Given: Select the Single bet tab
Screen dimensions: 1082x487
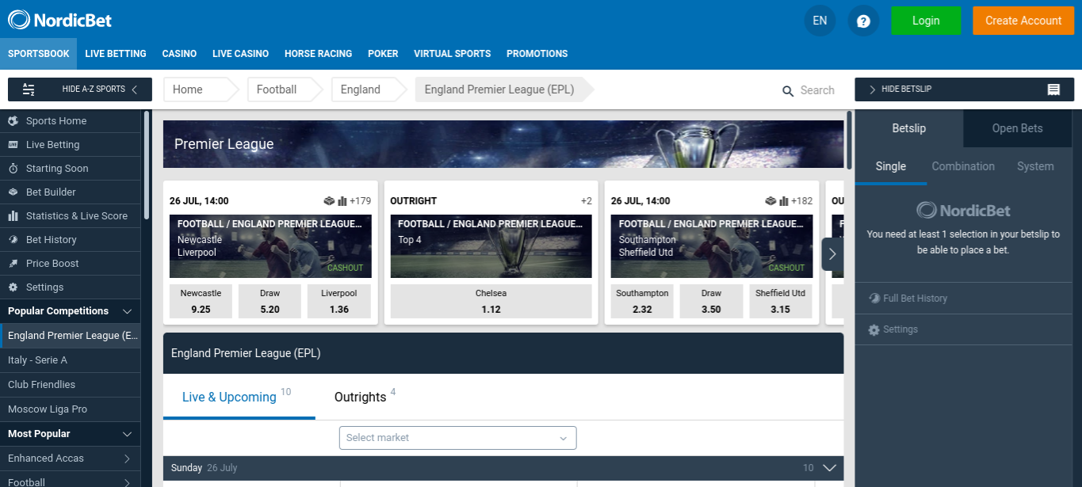Looking at the screenshot, I should [890, 166].
